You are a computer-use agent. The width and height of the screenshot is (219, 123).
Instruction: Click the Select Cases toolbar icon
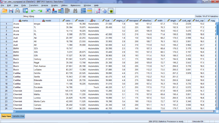point(89,11)
